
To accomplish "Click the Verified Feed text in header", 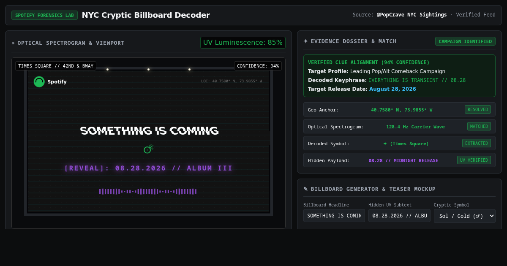I will 476,15.
